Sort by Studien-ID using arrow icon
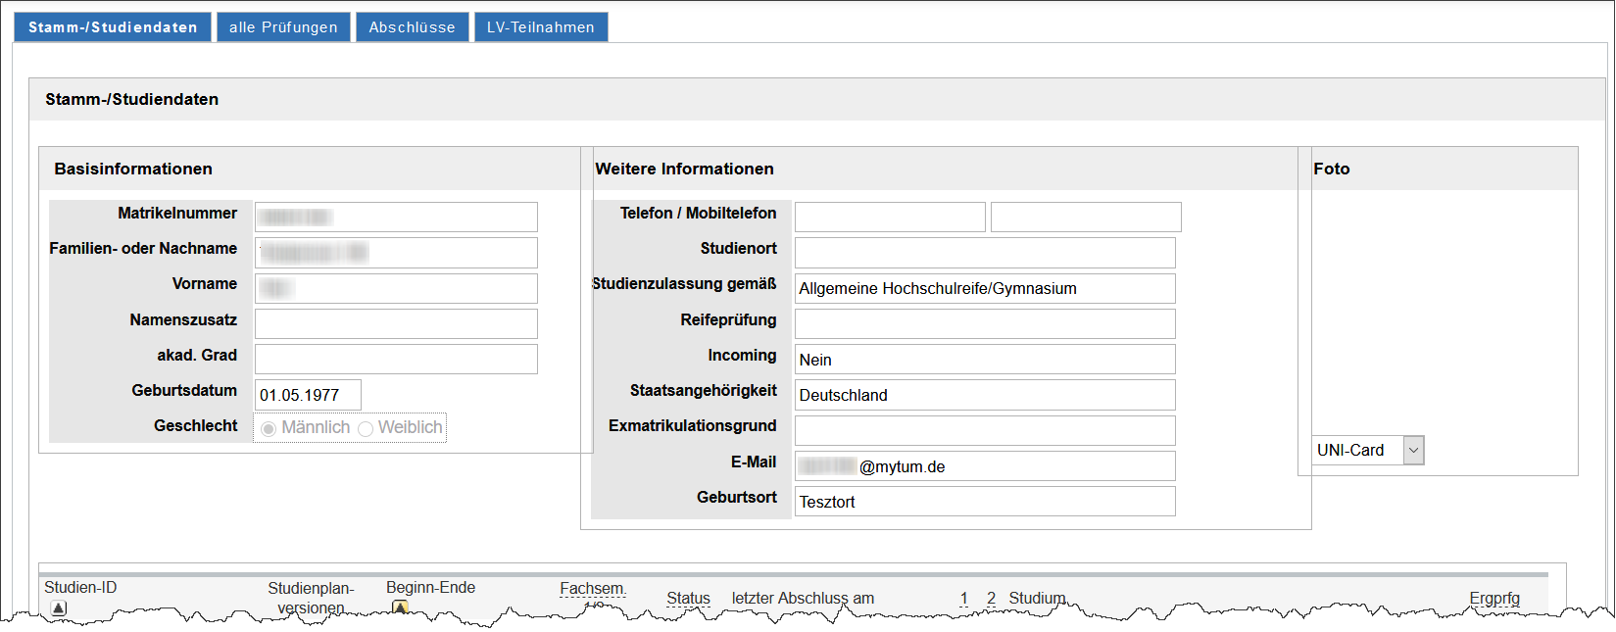The width and height of the screenshot is (1616, 632). tap(59, 608)
